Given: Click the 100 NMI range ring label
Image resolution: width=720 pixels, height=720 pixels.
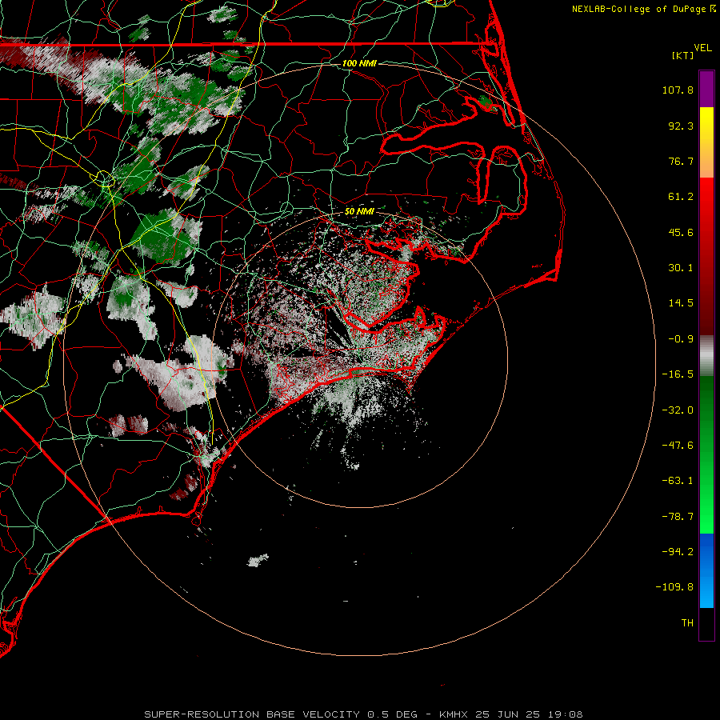Looking at the screenshot, I should coord(359,63).
